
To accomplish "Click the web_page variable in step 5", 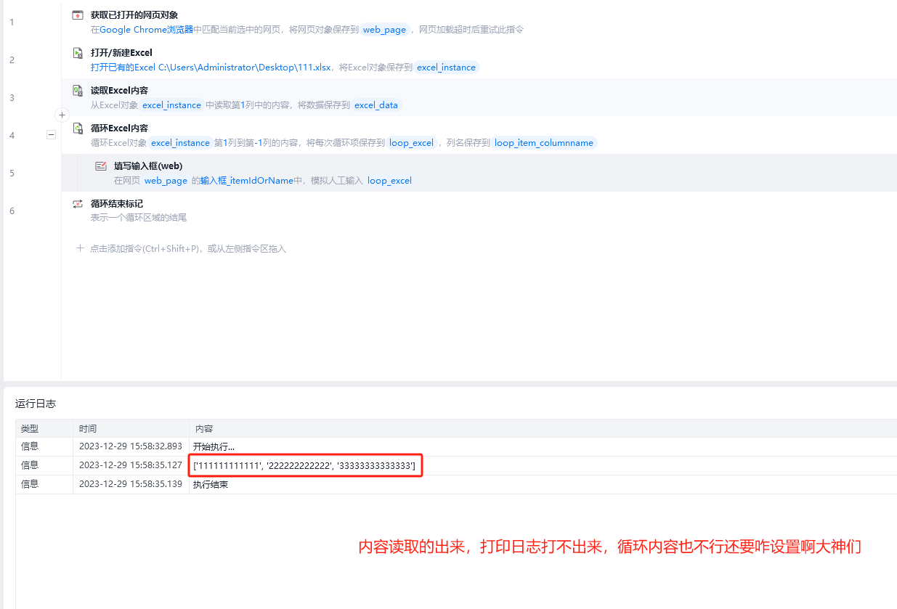I will click(166, 181).
